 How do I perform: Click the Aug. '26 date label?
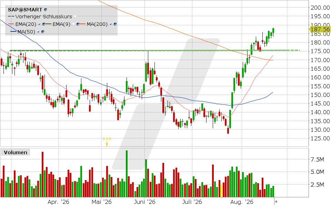click(x=242, y=202)
